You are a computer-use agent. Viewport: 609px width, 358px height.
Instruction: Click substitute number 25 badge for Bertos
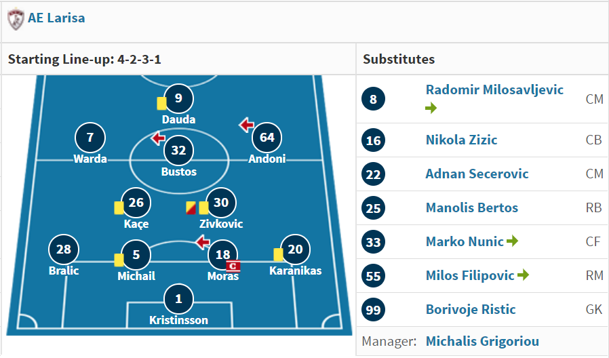point(373,208)
